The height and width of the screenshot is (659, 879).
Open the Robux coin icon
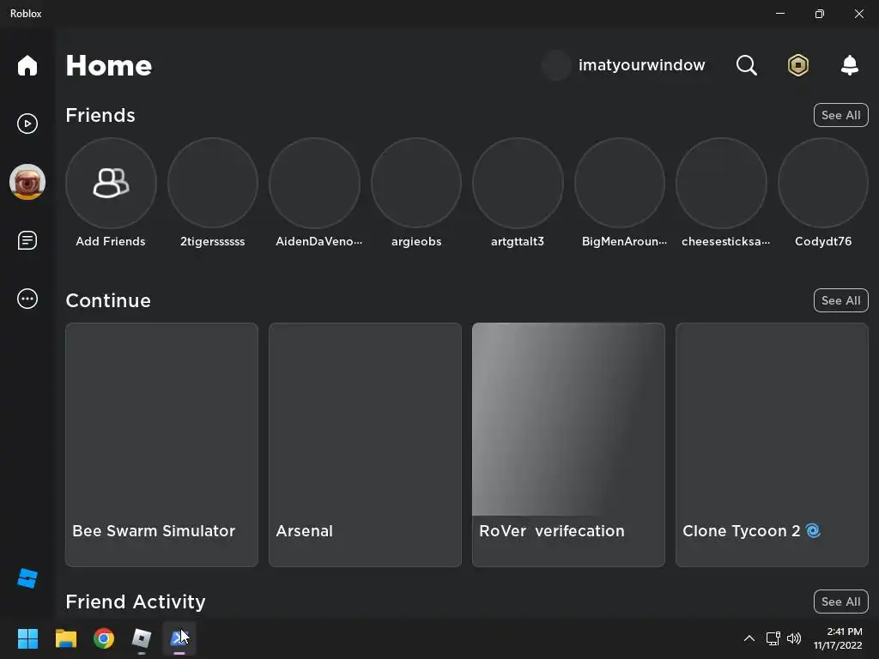tap(797, 65)
